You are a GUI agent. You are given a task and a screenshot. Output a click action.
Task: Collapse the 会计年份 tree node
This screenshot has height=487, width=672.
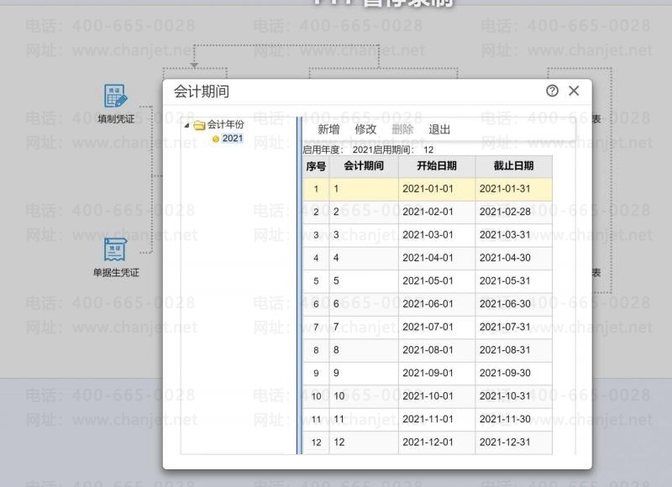(187, 125)
